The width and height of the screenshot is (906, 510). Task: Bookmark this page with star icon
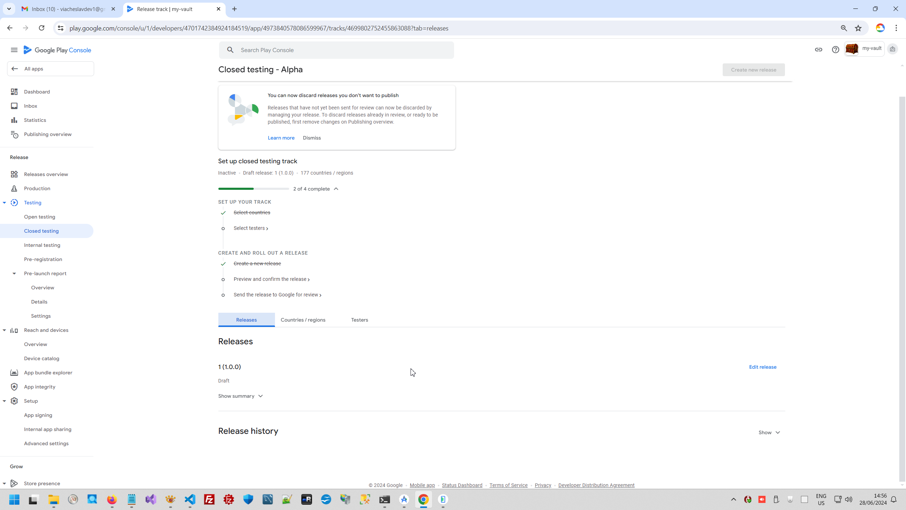coord(858,28)
